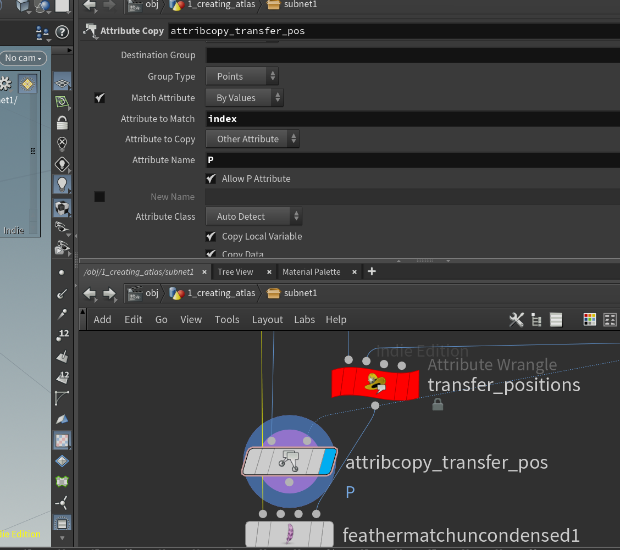The width and height of the screenshot is (620, 550).
Task: Select the snapping lock icon in viewport toolbar
Action: tap(62, 123)
